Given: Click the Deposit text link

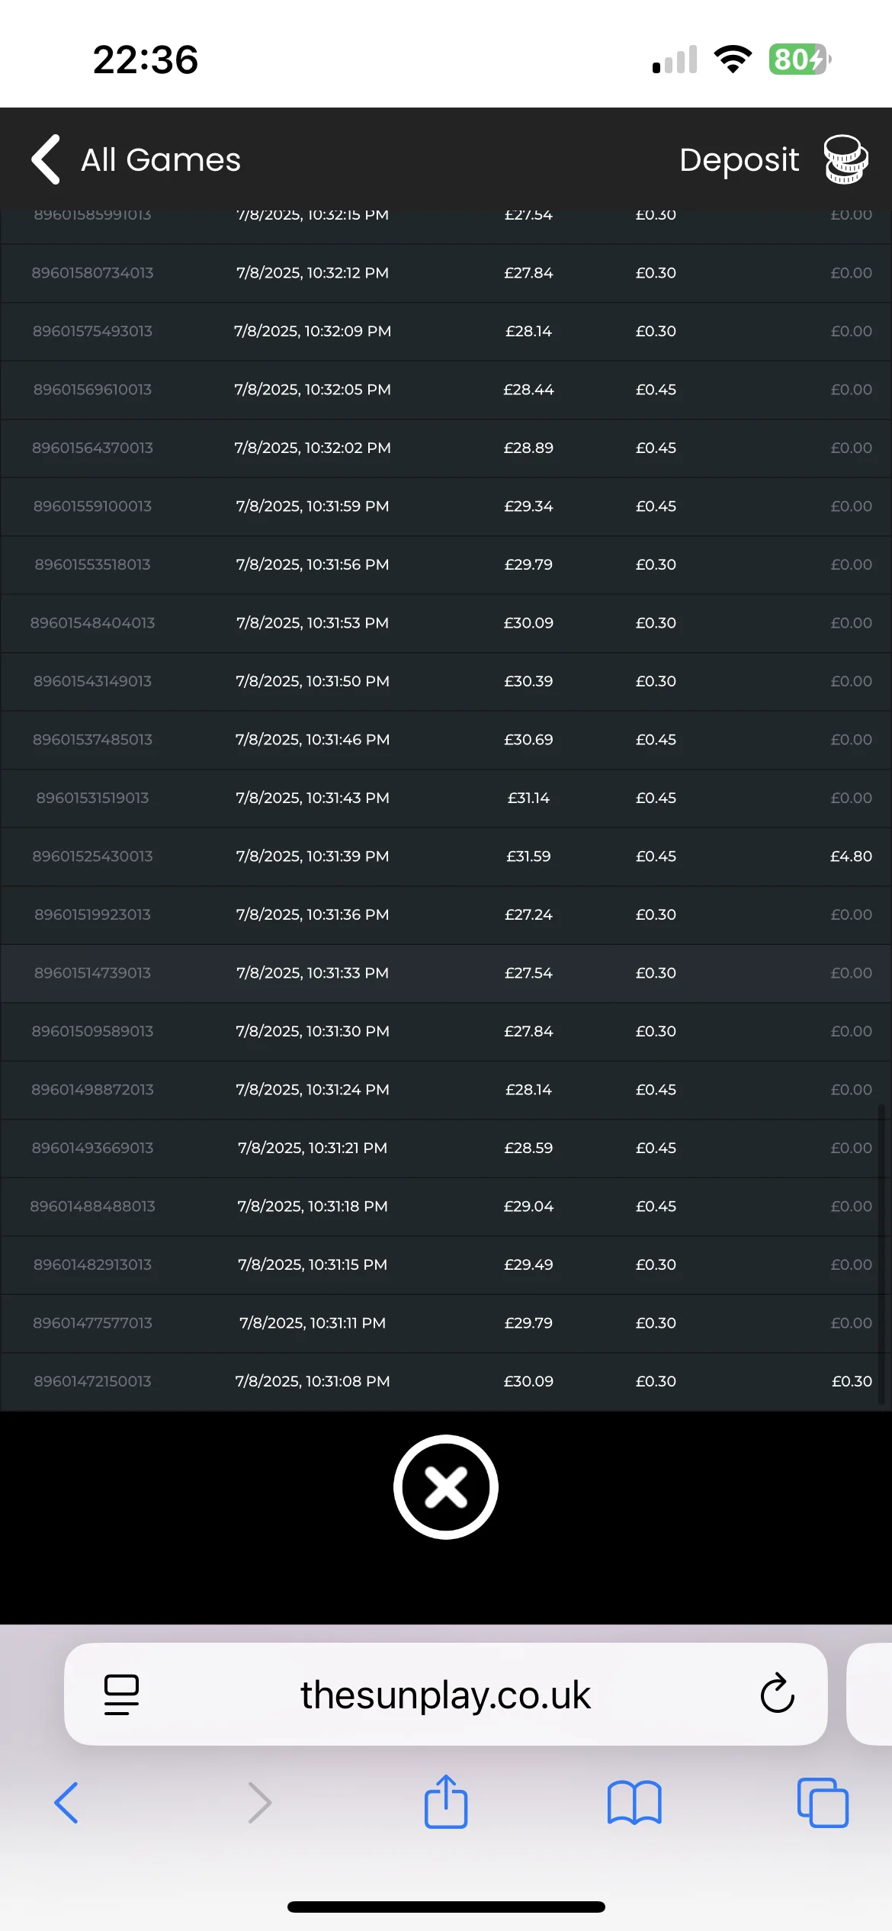Looking at the screenshot, I should point(739,159).
